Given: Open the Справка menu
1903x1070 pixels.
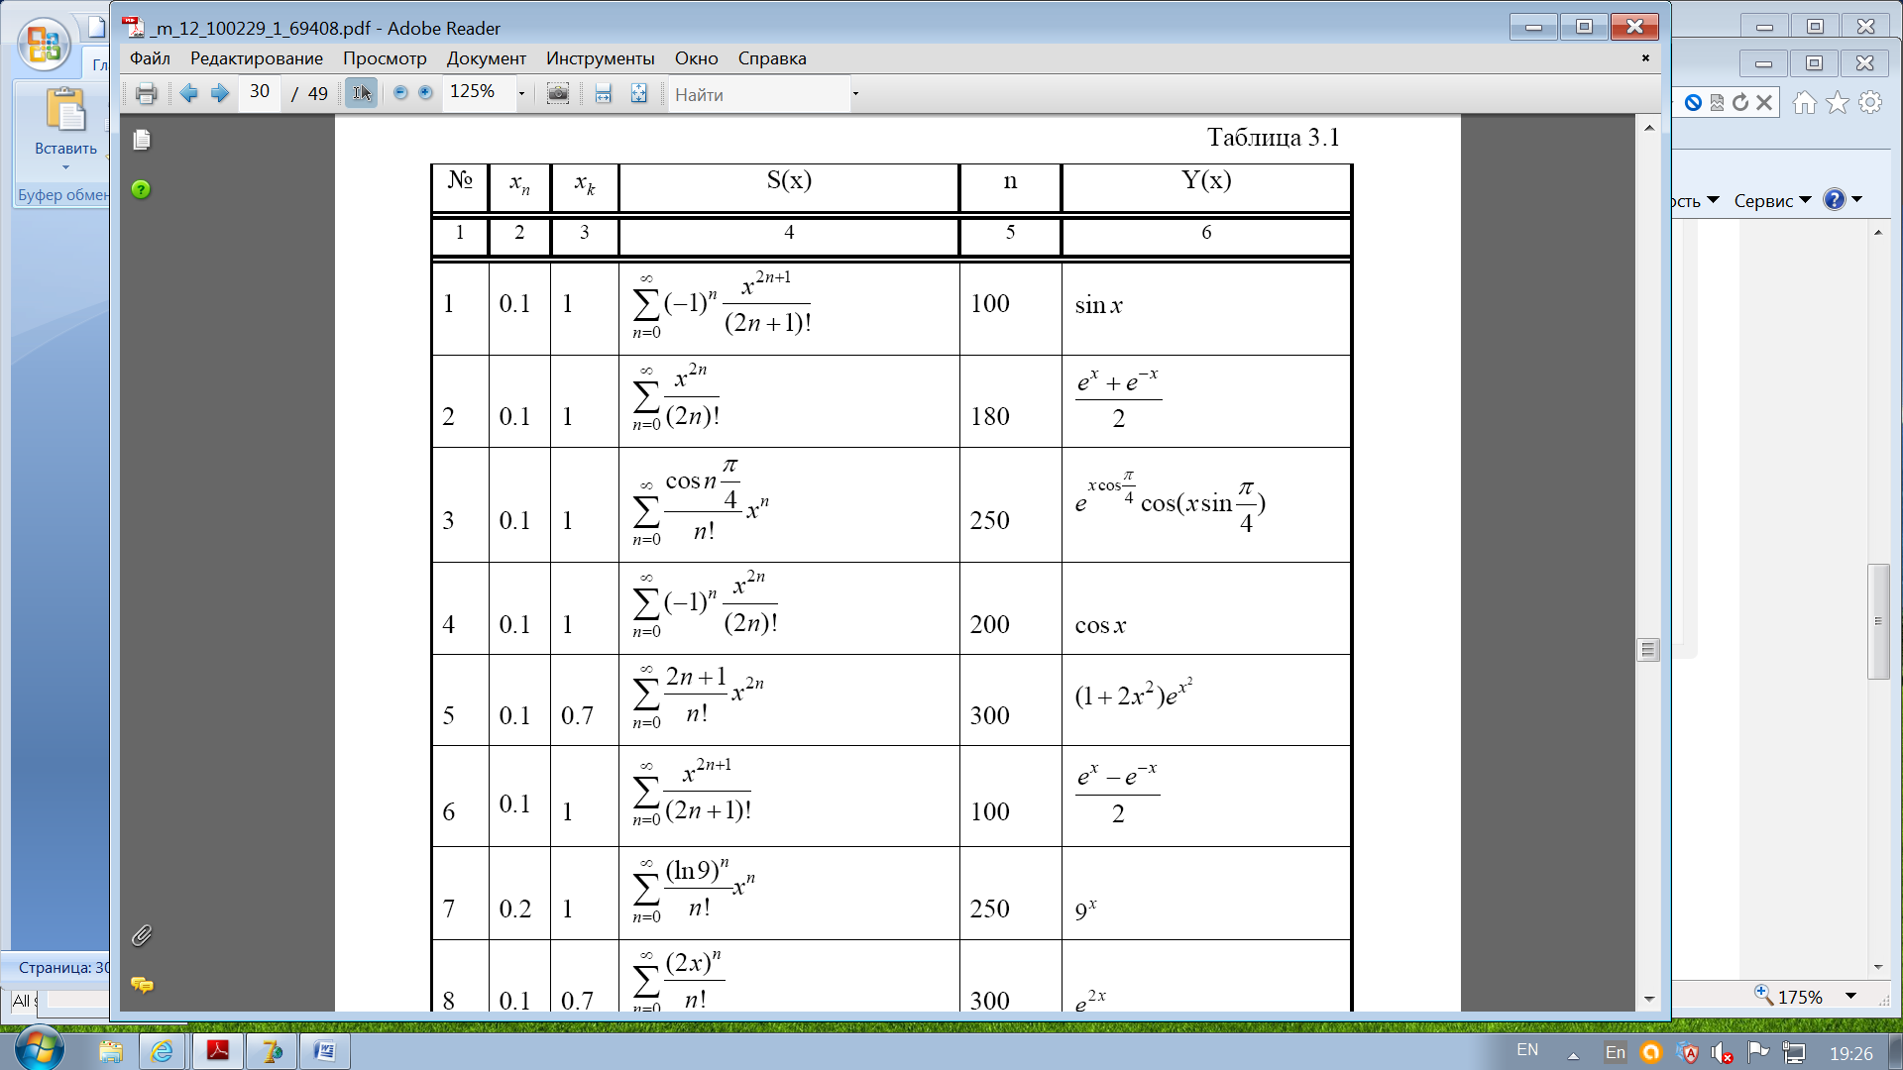Looking at the screenshot, I should [x=772, y=58].
